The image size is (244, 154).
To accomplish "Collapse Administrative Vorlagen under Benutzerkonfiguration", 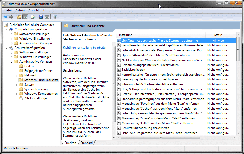I will pyautogui.click(x=12, y=62).
